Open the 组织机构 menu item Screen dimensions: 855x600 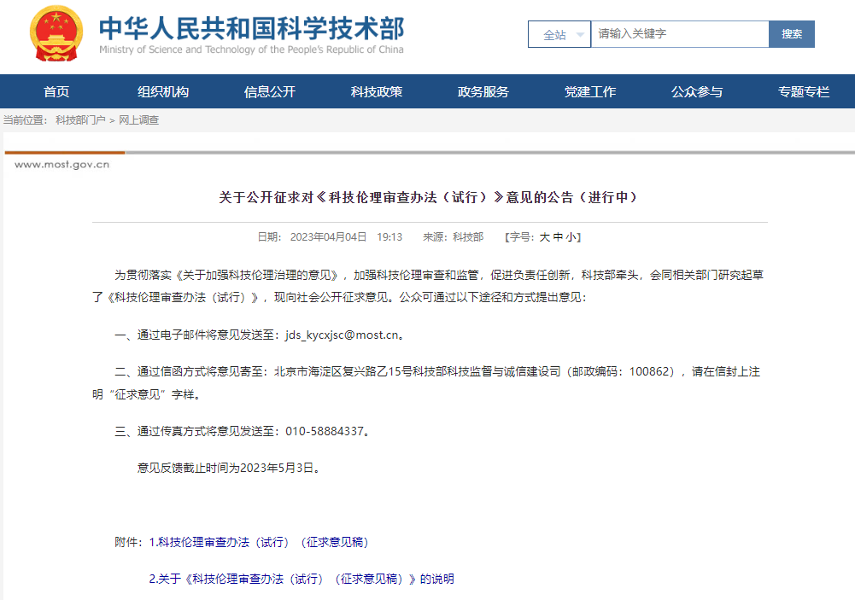(x=163, y=92)
